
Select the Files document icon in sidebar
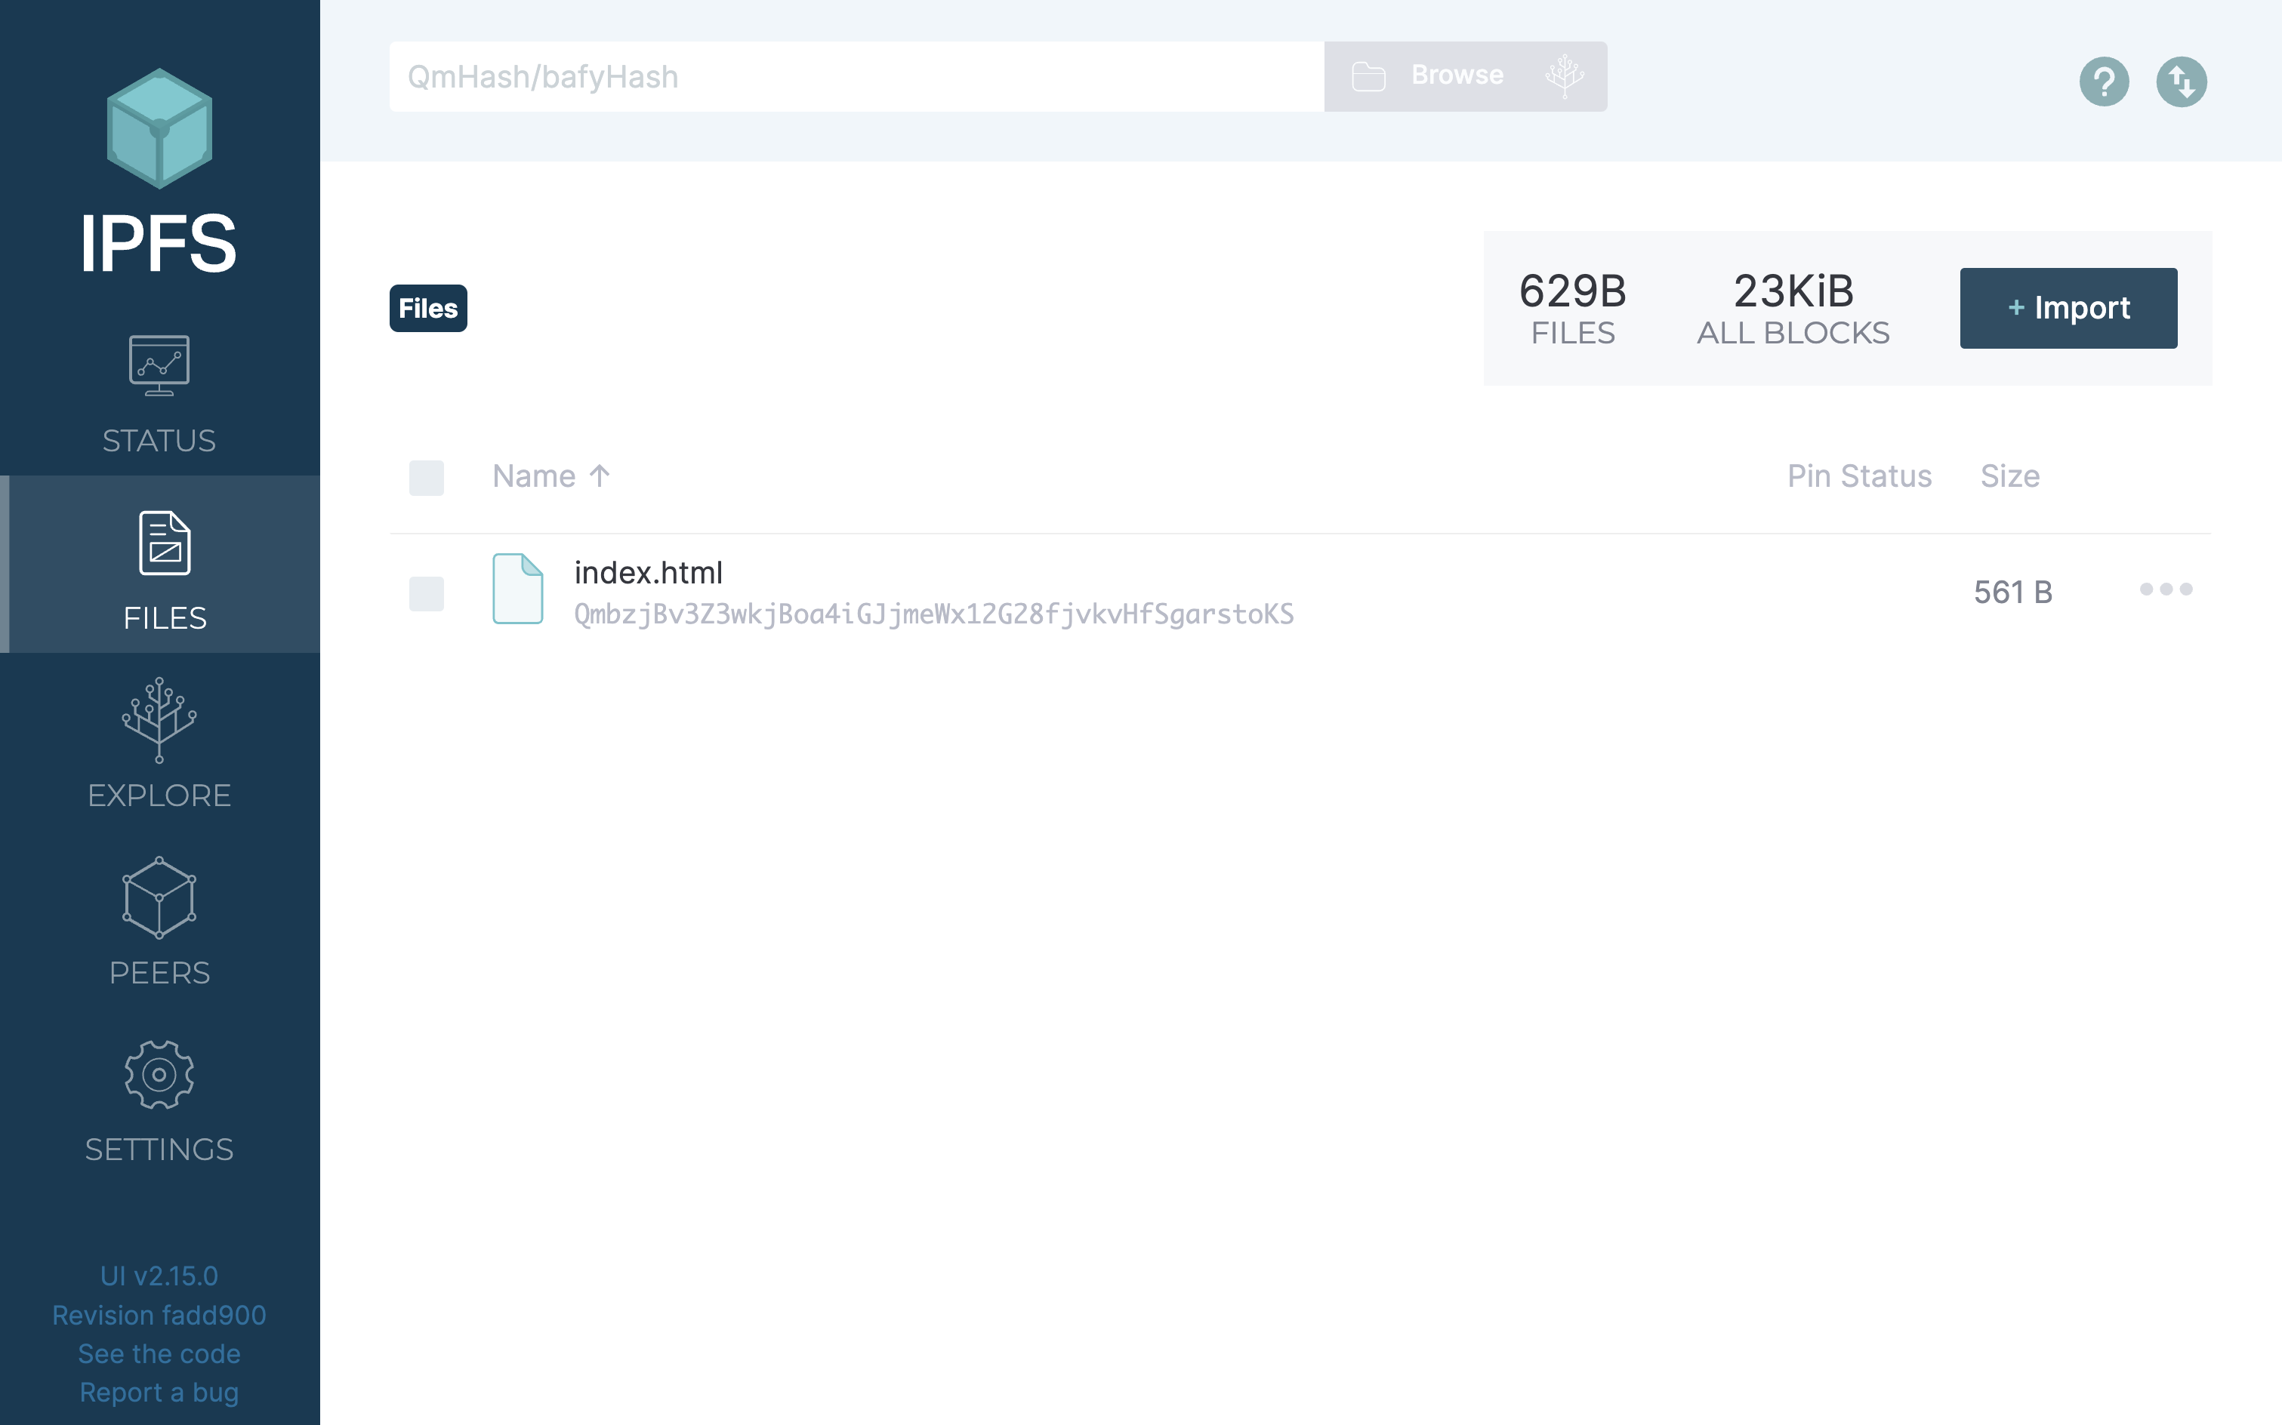(x=162, y=542)
